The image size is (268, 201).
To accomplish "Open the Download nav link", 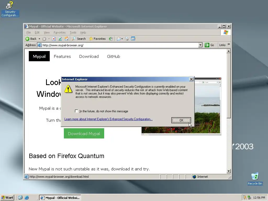I will 89,57.
